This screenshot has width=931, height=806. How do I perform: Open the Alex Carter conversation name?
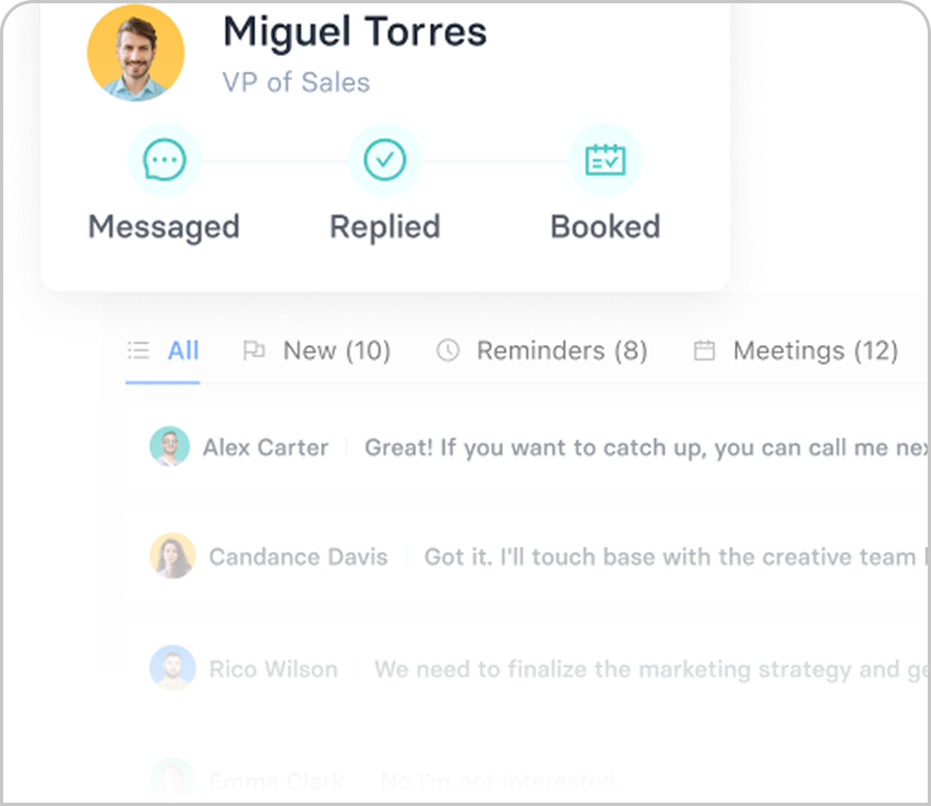266,448
